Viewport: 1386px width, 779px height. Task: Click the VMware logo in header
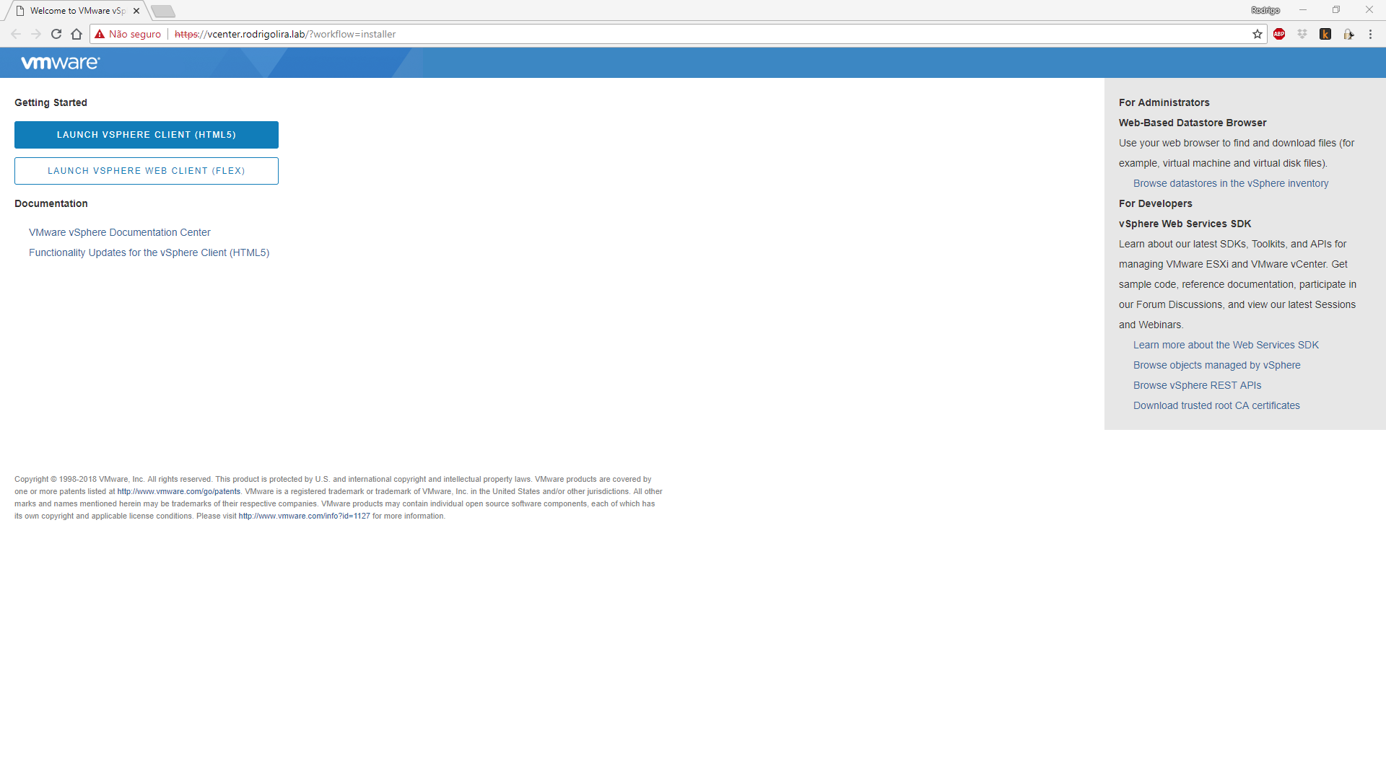(x=61, y=63)
